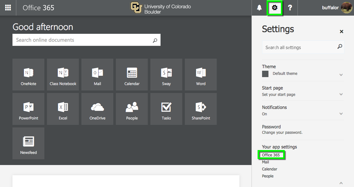Launch the Excel tile

pyautogui.click(x=63, y=109)
